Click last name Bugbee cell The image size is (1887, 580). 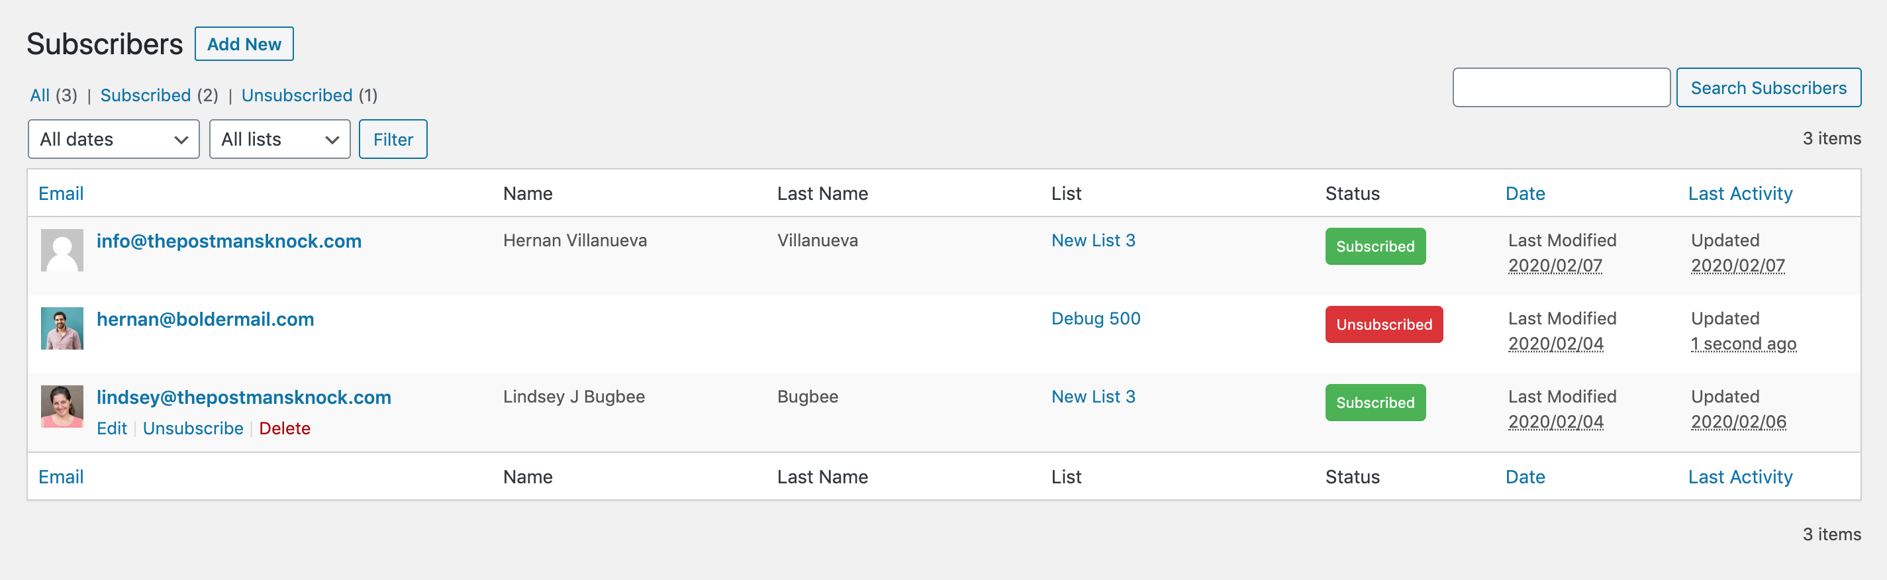807,397
